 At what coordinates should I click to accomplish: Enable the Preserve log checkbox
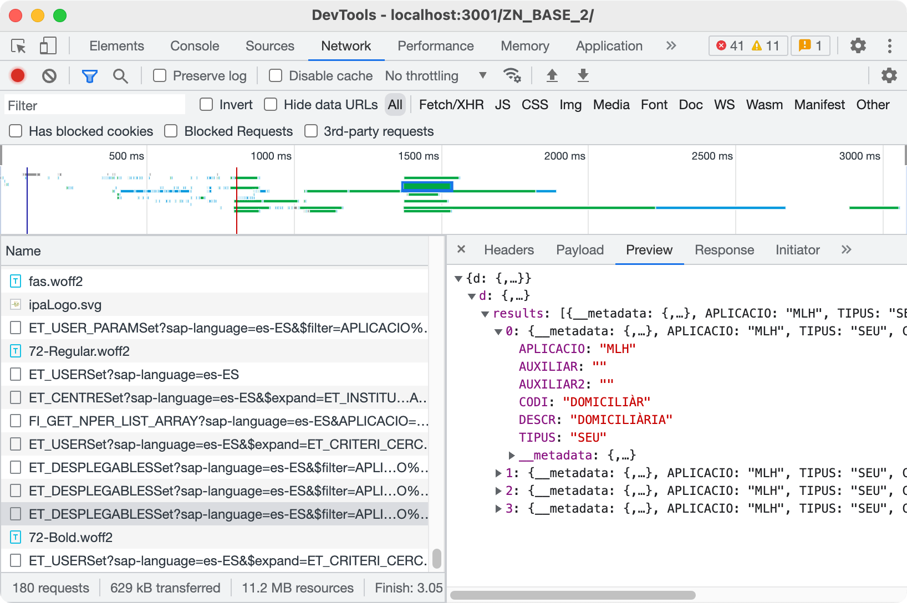pos(160,76)
